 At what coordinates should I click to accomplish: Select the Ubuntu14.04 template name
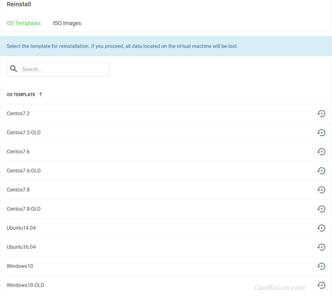pos(21,228)
